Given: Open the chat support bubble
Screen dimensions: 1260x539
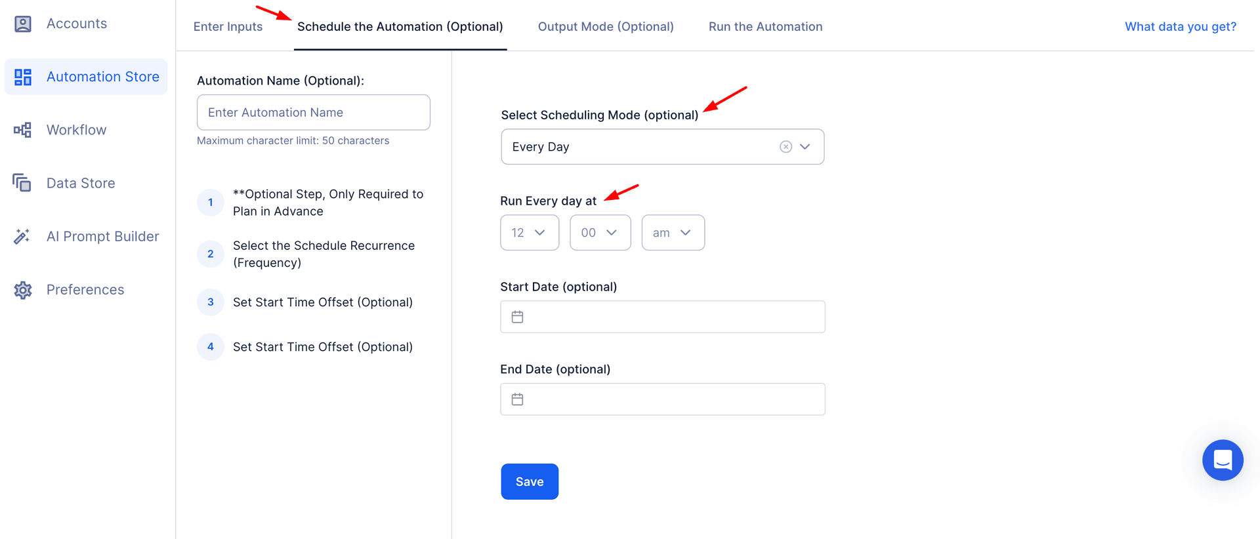Looking at the screenshot, I should click(1222, 460).
